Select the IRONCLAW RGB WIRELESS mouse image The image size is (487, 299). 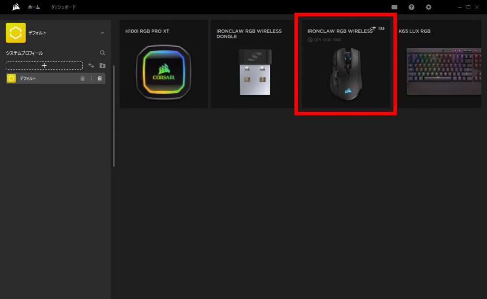click(x=346, y=74)
